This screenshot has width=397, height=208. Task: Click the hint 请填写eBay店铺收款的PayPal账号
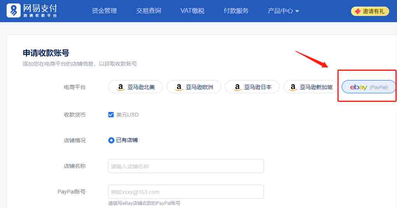click(x=144, y=203)
